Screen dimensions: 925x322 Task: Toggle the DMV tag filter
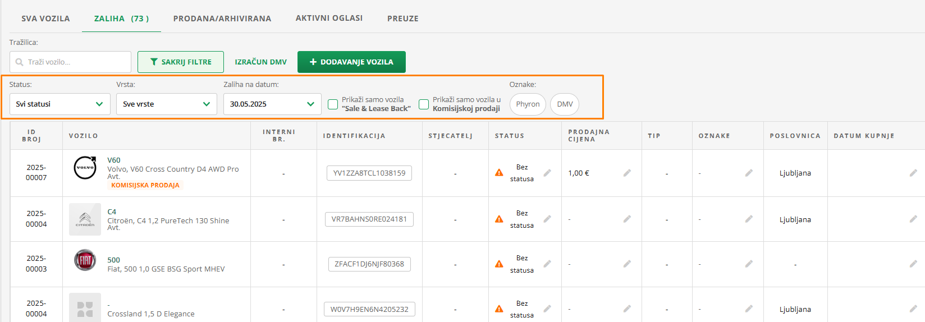(x=565, y=104)
